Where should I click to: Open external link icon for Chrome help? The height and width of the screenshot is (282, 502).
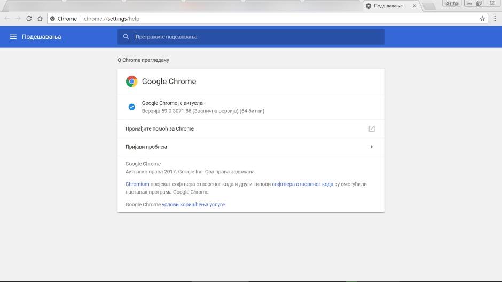[372, 129]
